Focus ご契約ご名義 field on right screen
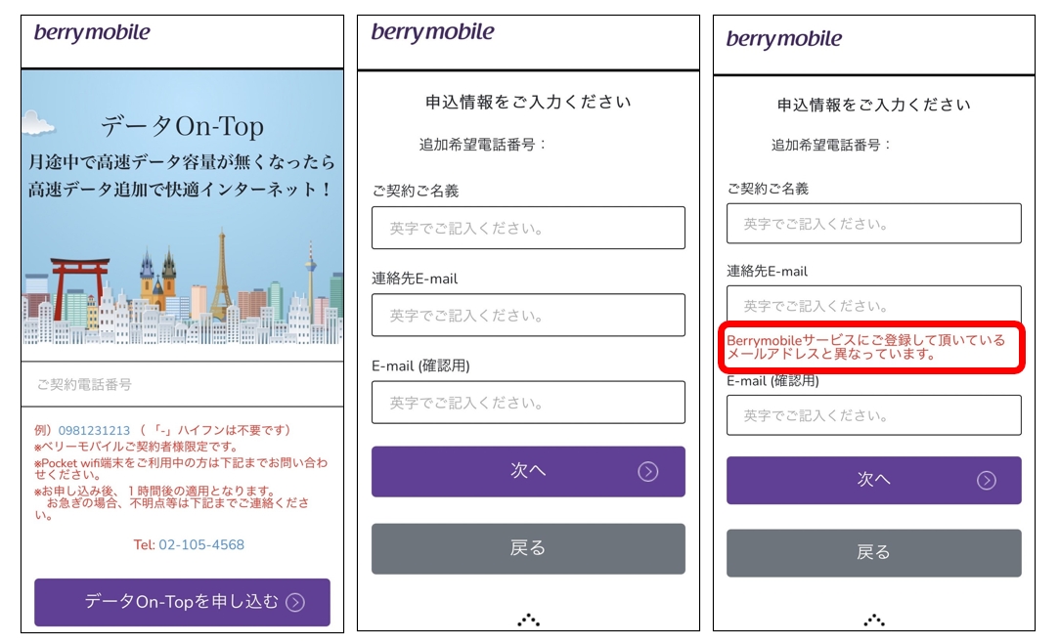This screenshot has height=644, width=1059. tap(874, 224)
